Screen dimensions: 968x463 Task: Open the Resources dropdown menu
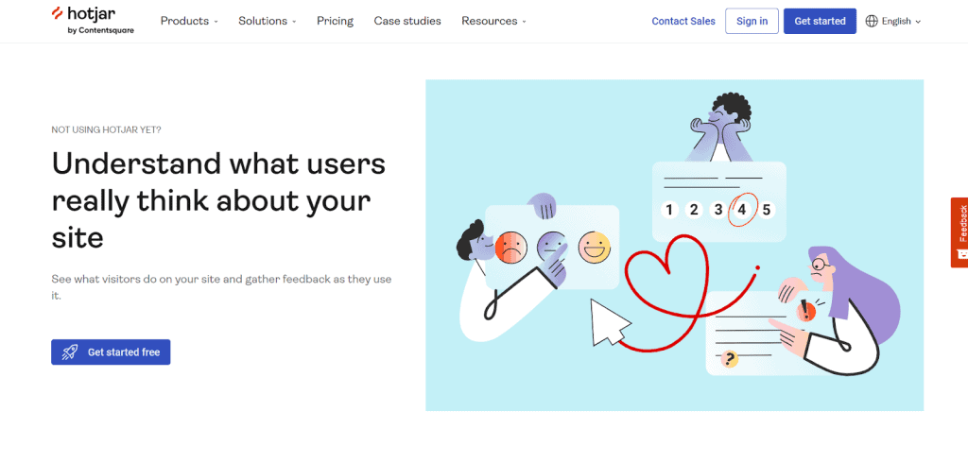(493, 21)
